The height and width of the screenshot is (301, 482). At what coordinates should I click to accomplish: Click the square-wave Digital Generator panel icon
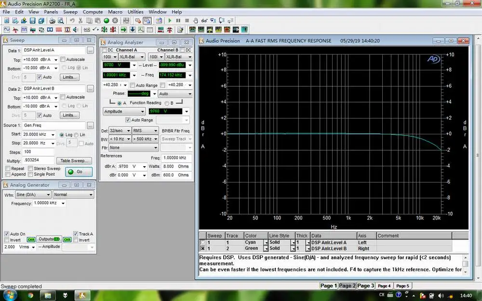24,29
